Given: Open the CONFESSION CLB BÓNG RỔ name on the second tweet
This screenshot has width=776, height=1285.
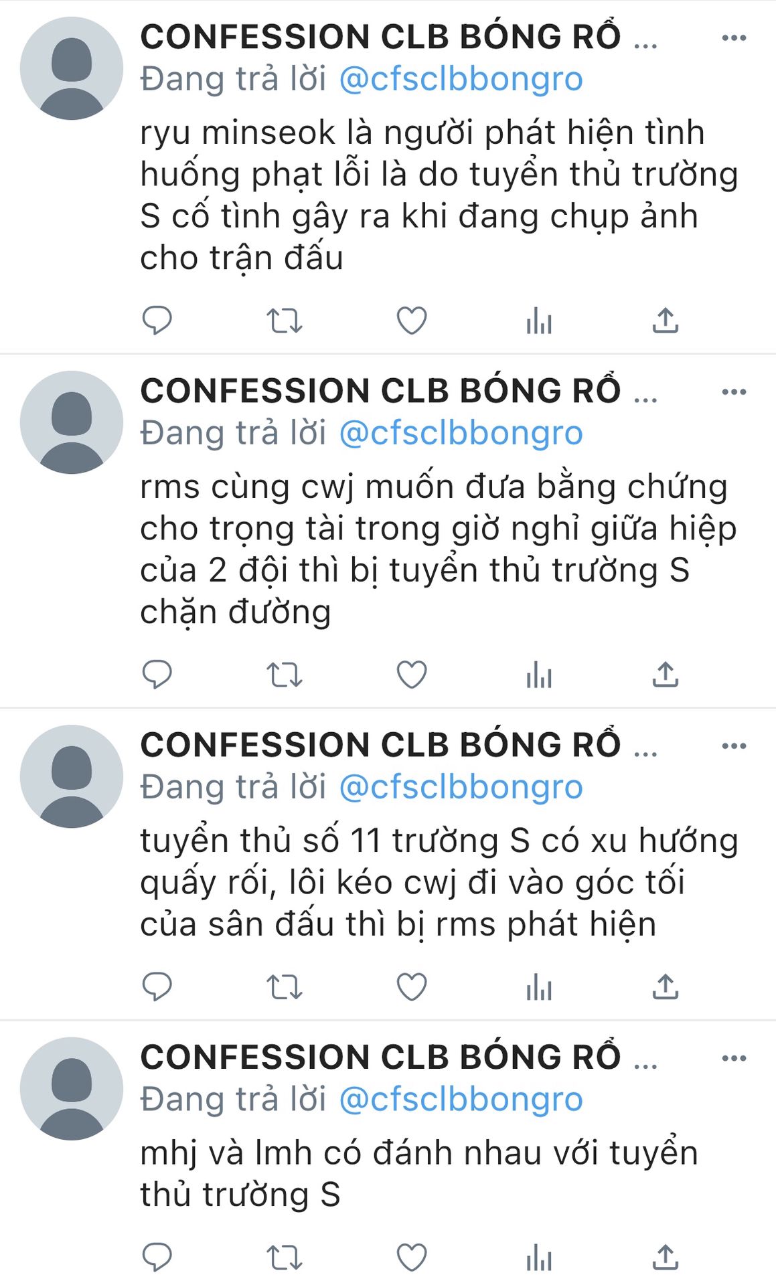Looking at the screenshot, I should point(380,391).
